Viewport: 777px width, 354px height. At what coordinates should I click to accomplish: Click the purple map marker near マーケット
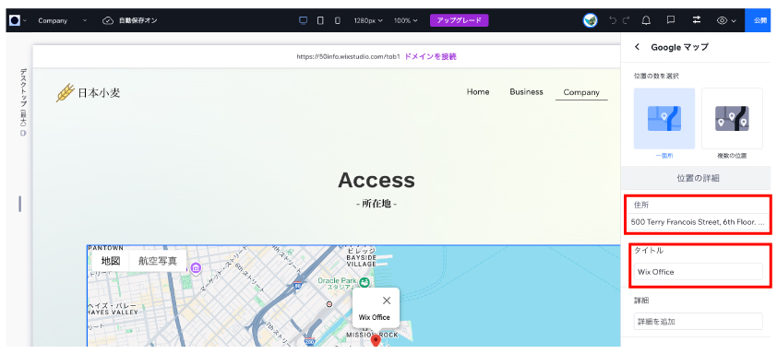point(196,268)
